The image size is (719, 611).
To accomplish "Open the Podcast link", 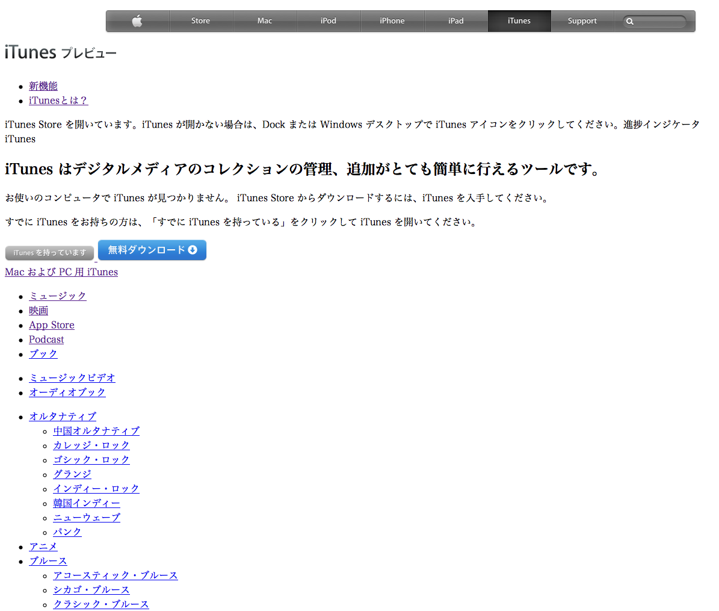I will [x=46, y=340].
